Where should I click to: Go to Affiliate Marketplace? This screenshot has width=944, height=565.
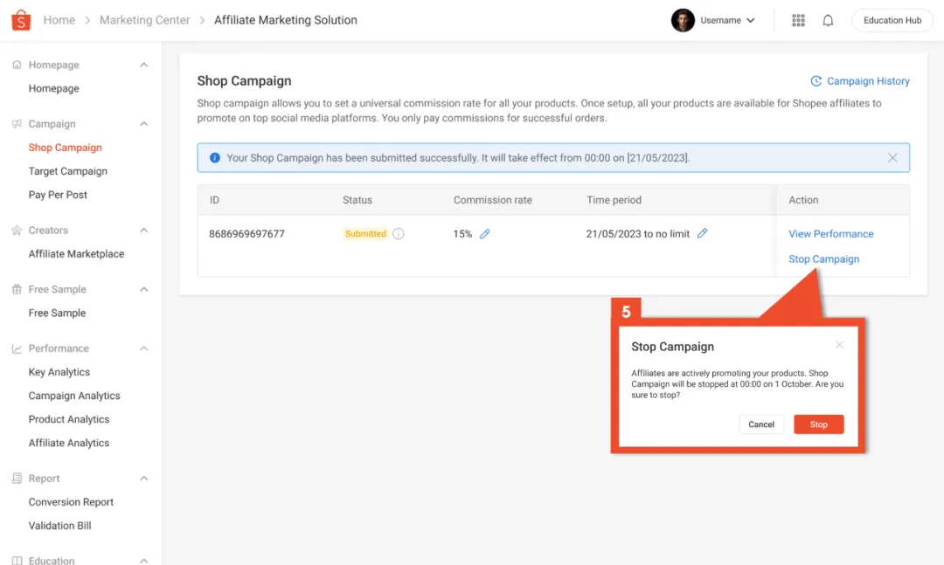point(76,254)
